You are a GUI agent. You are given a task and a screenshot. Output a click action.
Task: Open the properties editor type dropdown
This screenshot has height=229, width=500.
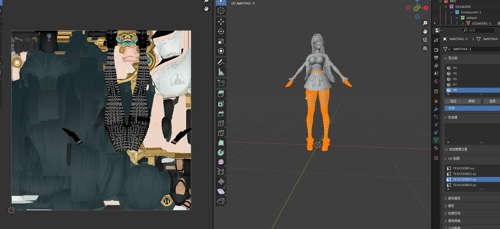click(439, 30)
